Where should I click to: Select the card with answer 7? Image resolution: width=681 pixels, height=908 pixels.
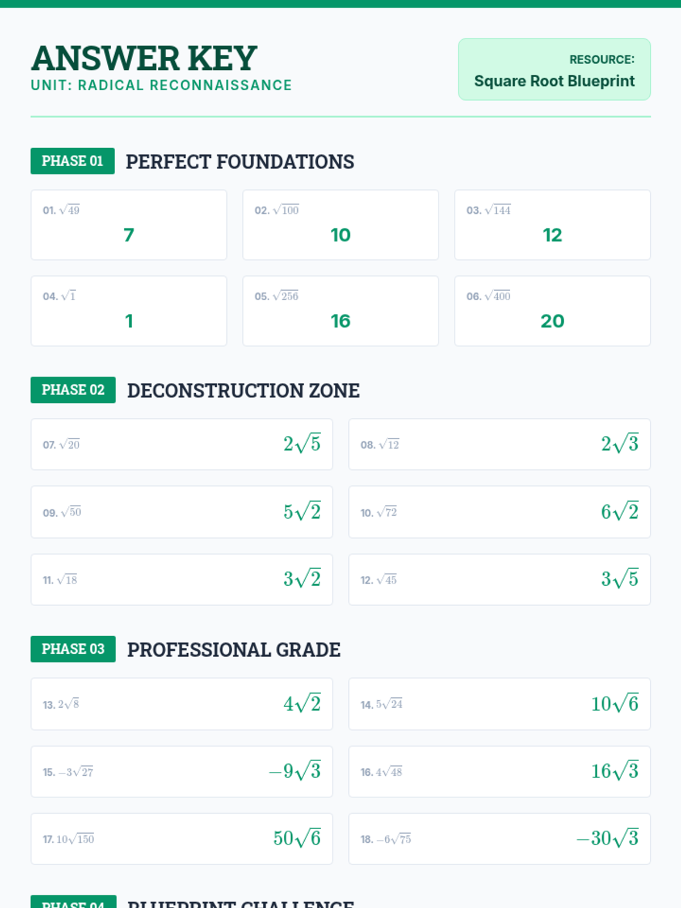click(x=129, y=225)
